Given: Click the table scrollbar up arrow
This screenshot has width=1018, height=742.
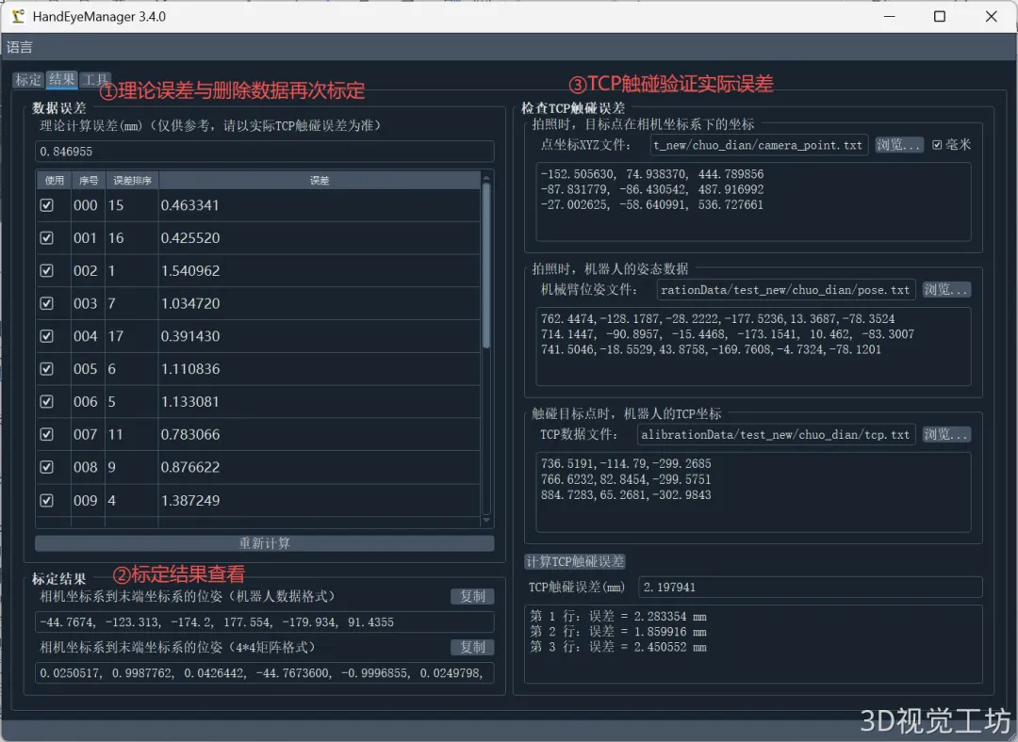Looking at the screenshot, I should pos(486,177).
